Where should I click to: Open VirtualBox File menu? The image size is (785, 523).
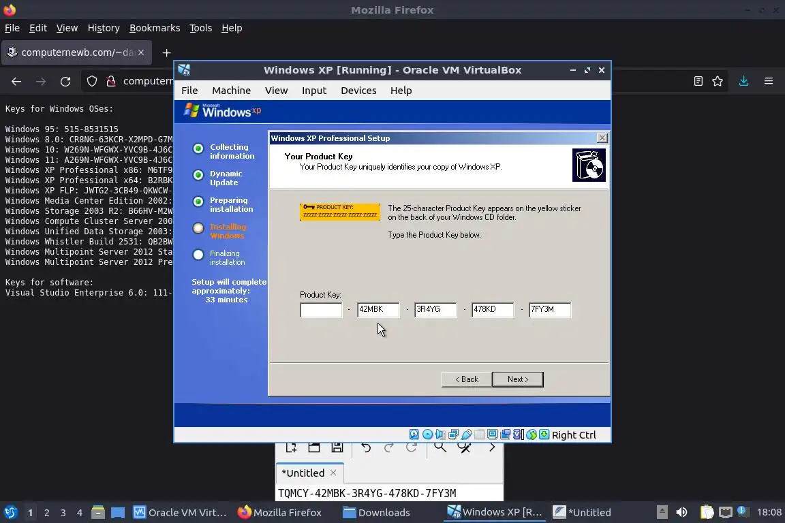189,91
